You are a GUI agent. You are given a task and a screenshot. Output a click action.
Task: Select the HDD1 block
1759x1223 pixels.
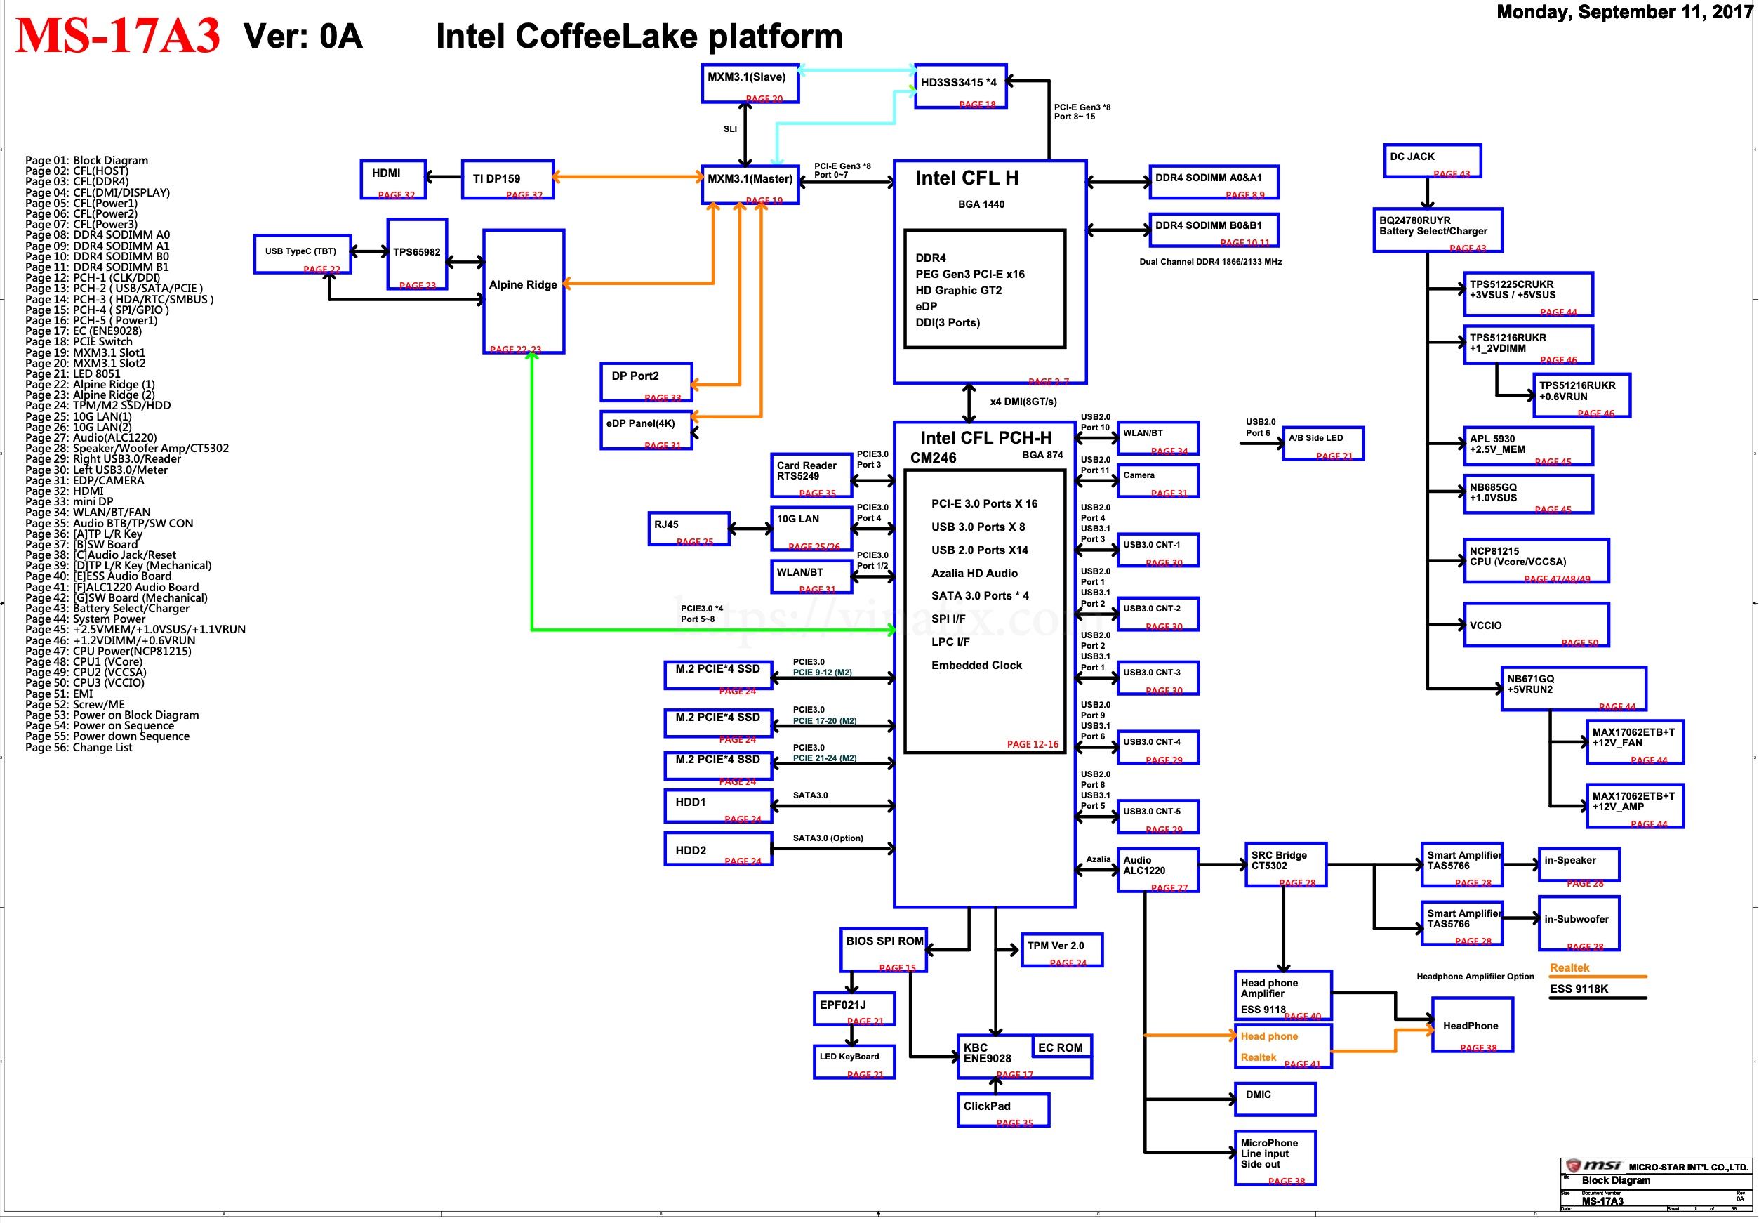pos(718,805)
